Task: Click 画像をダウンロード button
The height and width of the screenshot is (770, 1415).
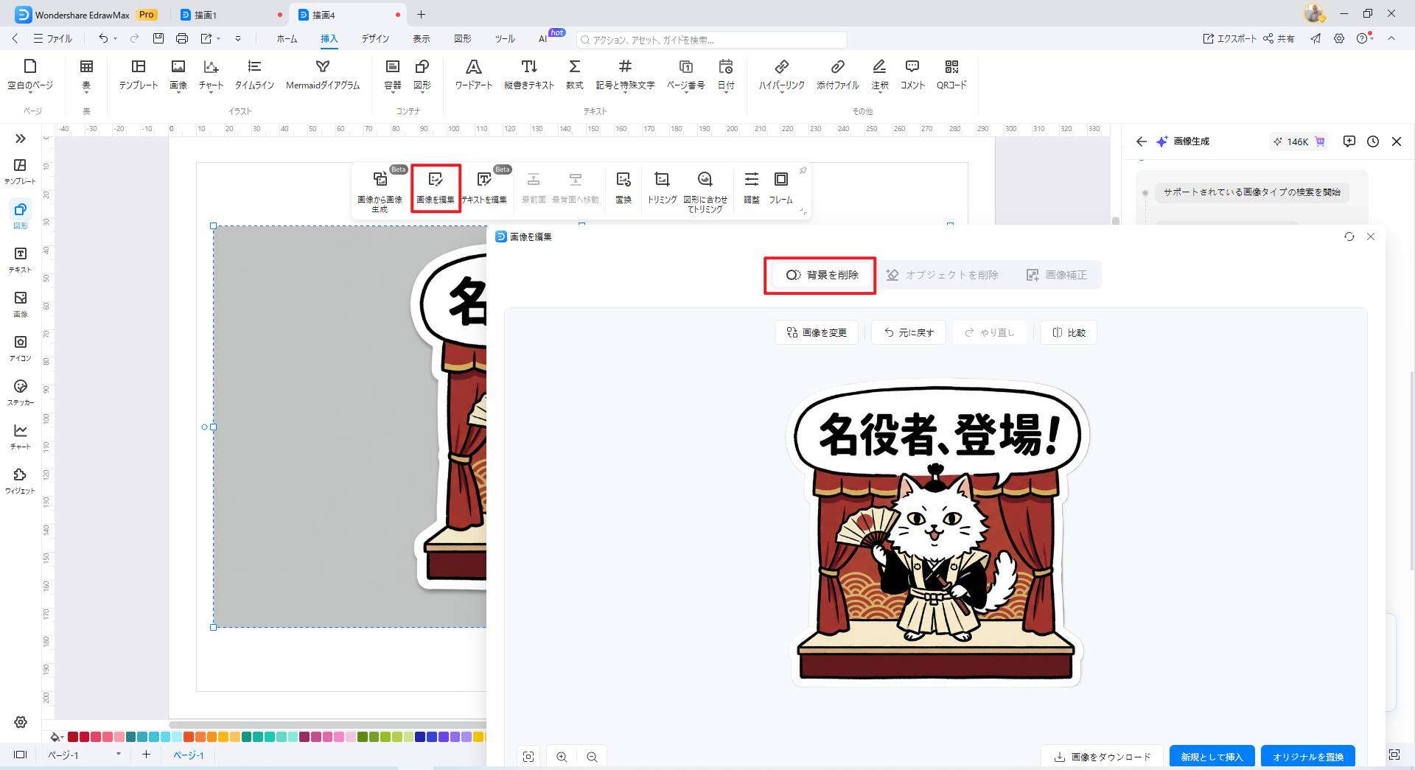Action: tap(1102, 757)
